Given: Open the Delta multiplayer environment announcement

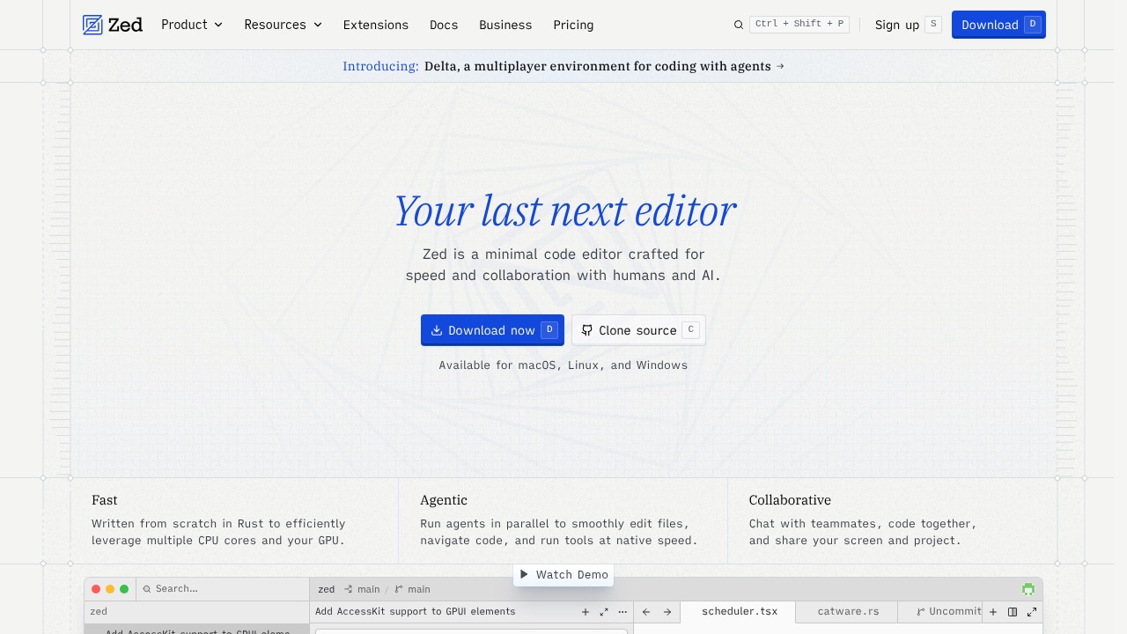Looking at the screenshot, I should point(563,66).
